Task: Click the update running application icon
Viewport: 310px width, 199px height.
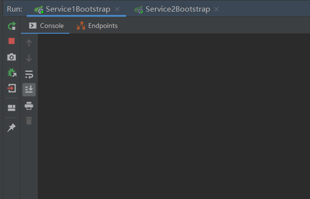Action: point(12,73)
